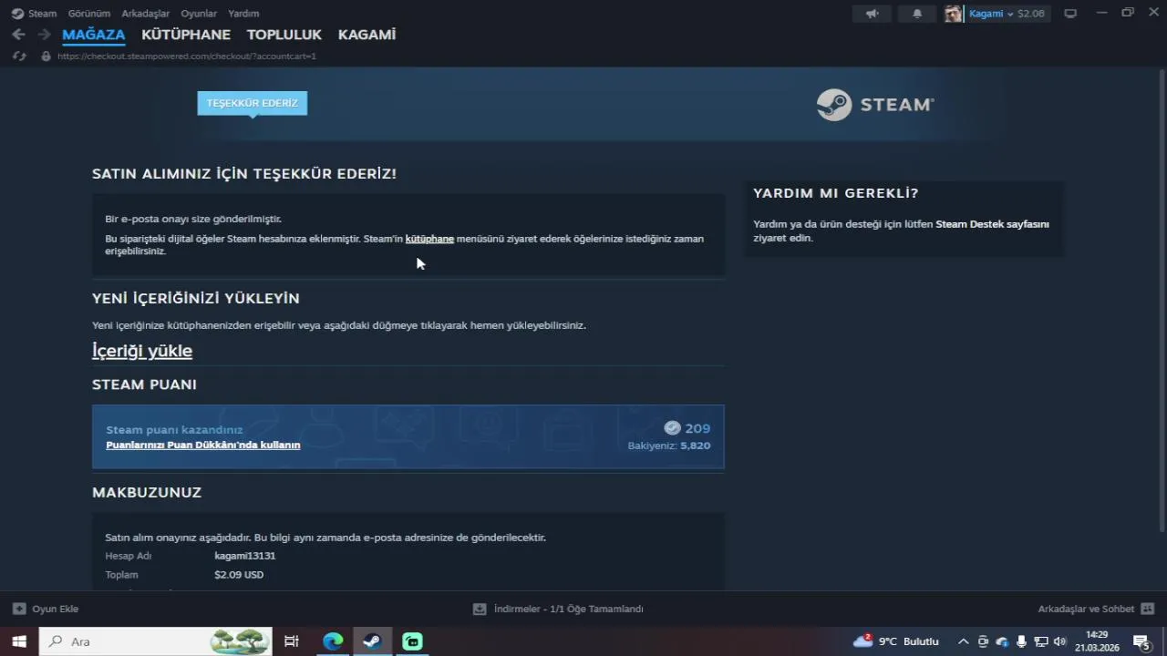Open the green app taskbar icon

point(412,641)
